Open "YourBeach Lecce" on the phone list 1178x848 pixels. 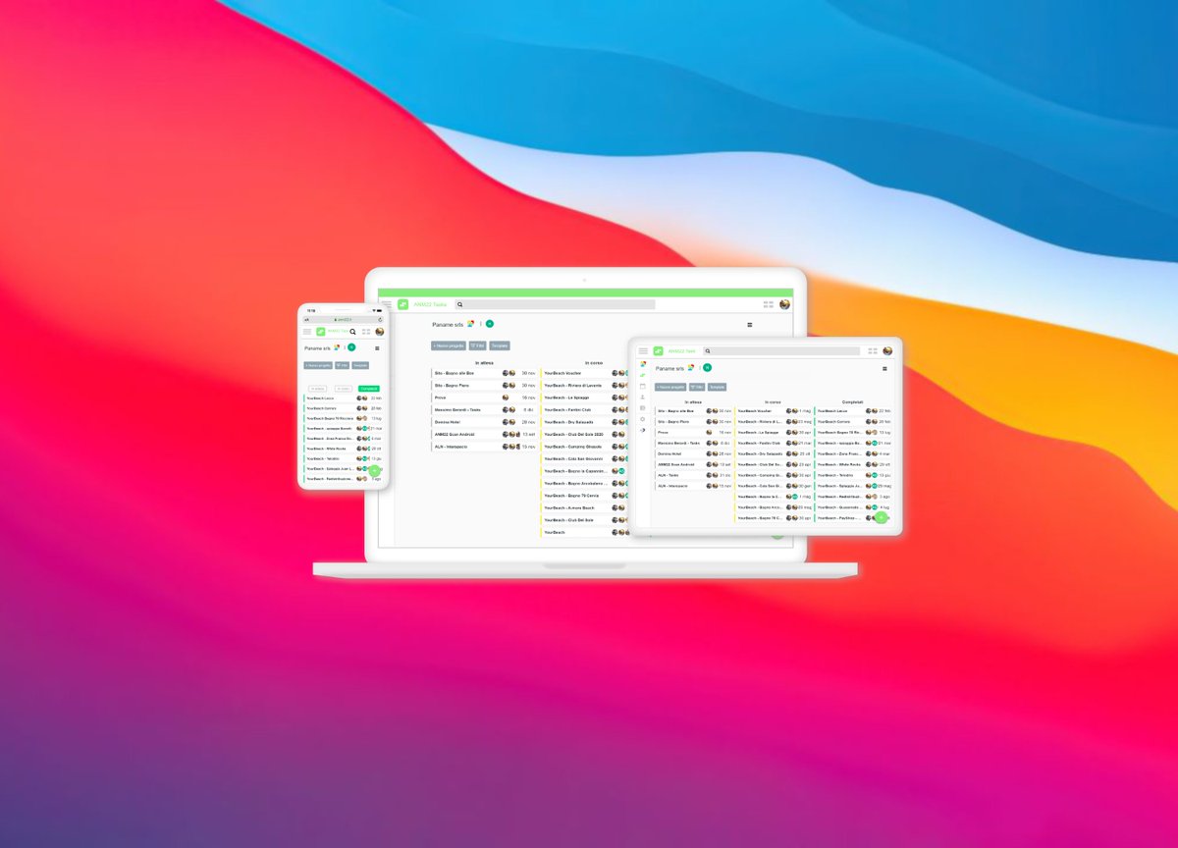[x=343, y=398]
